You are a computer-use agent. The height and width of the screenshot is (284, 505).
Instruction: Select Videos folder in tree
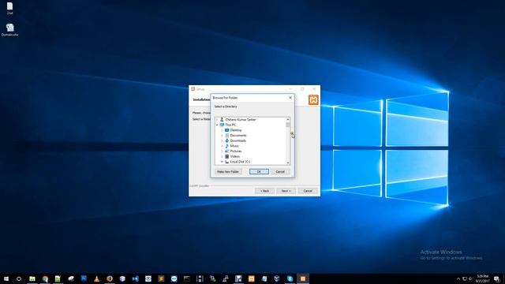(x=234, y=156)
